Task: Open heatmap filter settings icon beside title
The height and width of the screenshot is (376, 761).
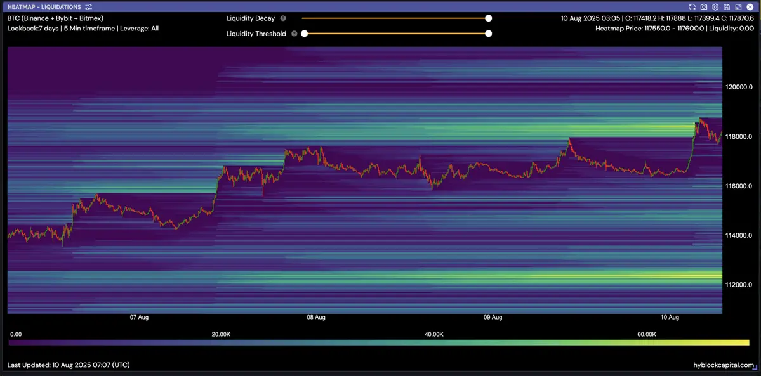Action: pyautogui.click(x=88, y=7)
